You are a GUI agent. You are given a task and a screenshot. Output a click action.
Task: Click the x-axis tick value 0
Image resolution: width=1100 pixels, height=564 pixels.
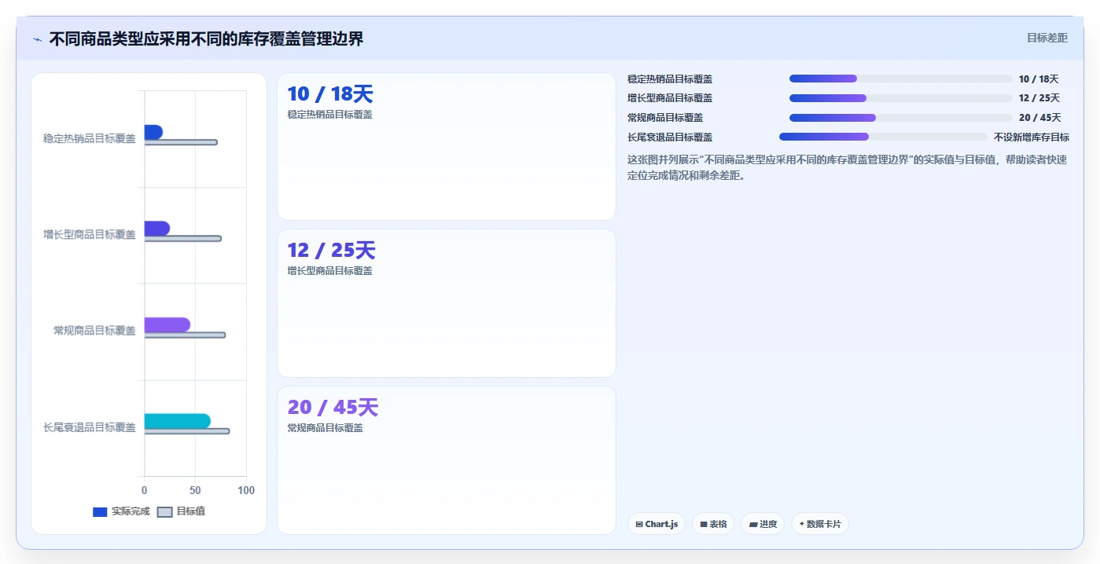pos(144,490)
